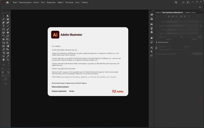
Task: Click the Edit Toolbar three-dots button
Action: coord(6,84)
